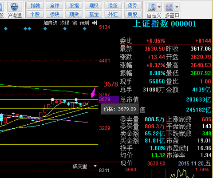213x178 pixels.
Task: Select the 指数 market button
Action: (x=35, y=6)
